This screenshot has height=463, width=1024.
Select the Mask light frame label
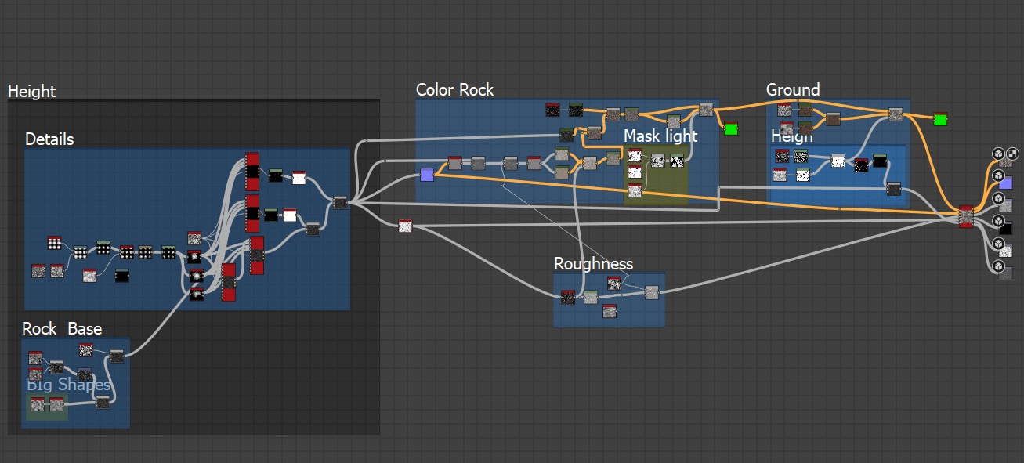tap(660, 136)
